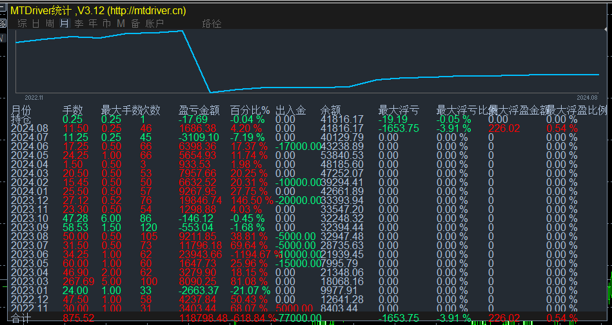Select the 2024.04 month row label
The height and width of the screenshot is (325, 612).
(30, 164)
